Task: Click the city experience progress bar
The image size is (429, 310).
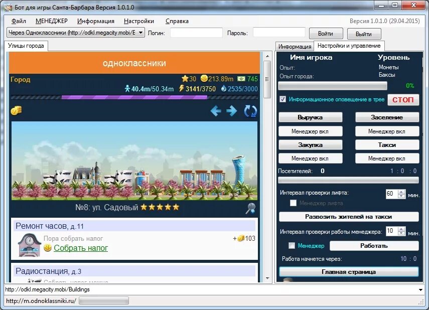Action: [x=333, y=86]
